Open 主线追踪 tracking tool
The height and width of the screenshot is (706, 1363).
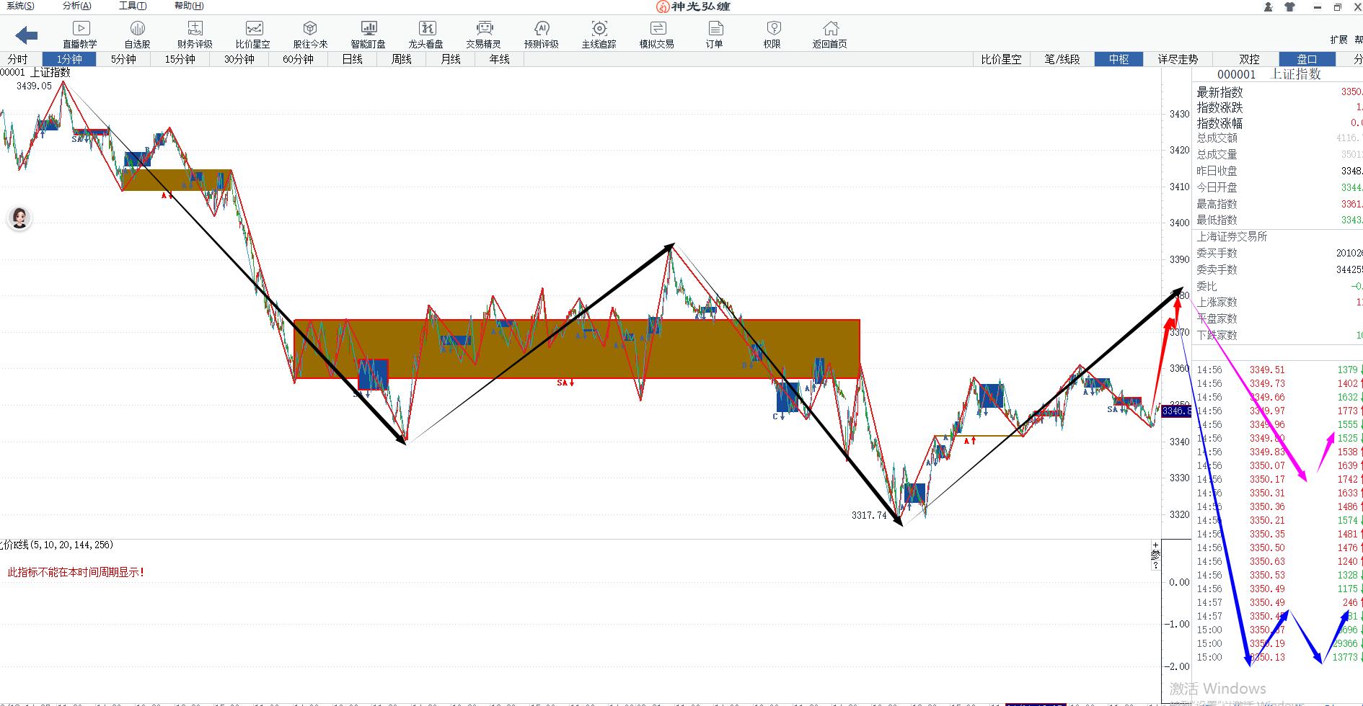pyautogui.click(x=599, y=35)
